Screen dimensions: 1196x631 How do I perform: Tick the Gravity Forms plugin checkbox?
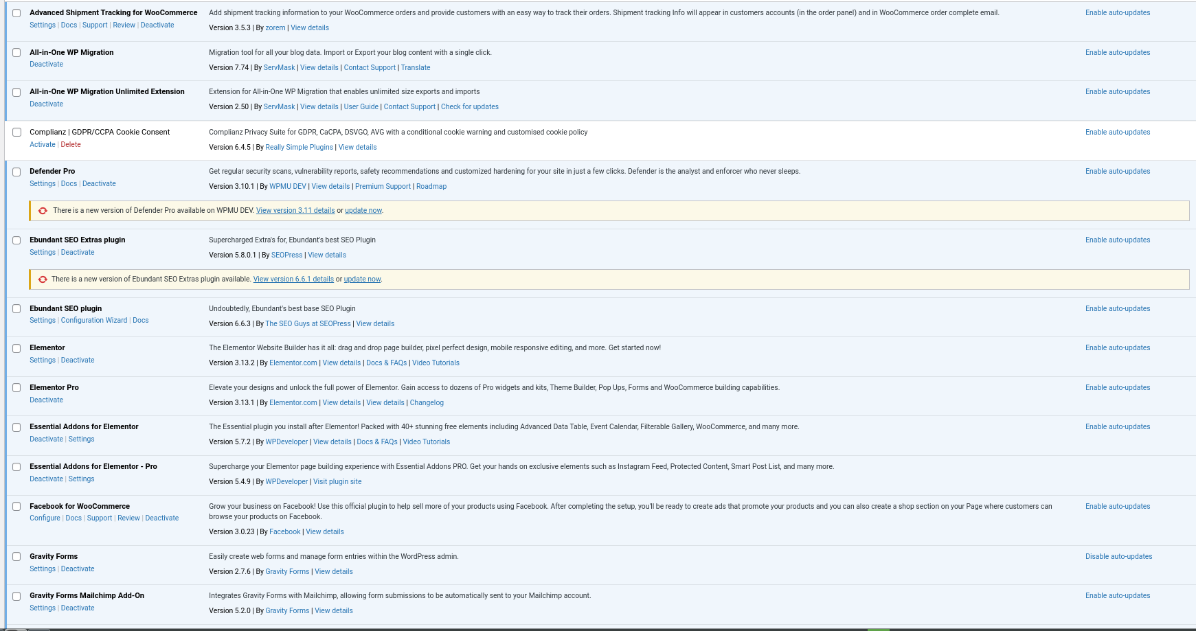point(16,557)
